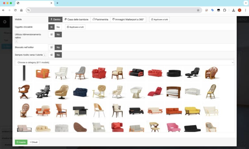Click Applicare a tutti in the Visibile row
The width and height of the screenshot is (249, 149).
point(160,19)
